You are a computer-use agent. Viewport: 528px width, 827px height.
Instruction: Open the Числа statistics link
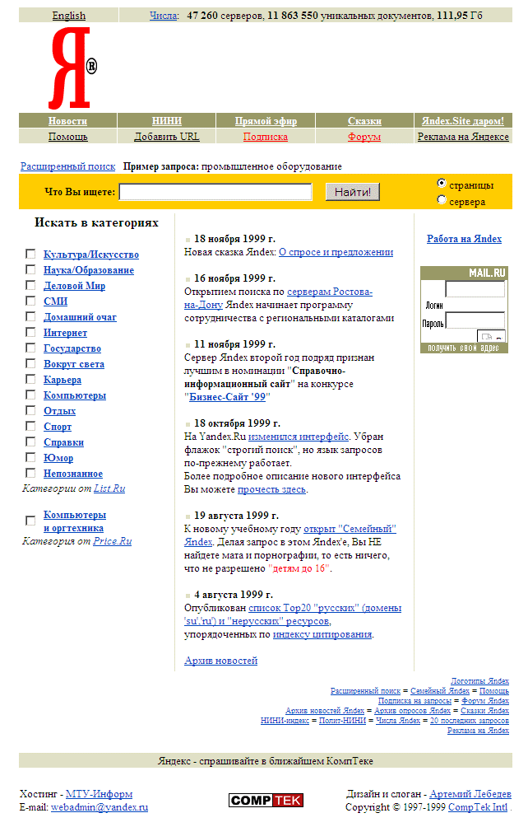163,16
